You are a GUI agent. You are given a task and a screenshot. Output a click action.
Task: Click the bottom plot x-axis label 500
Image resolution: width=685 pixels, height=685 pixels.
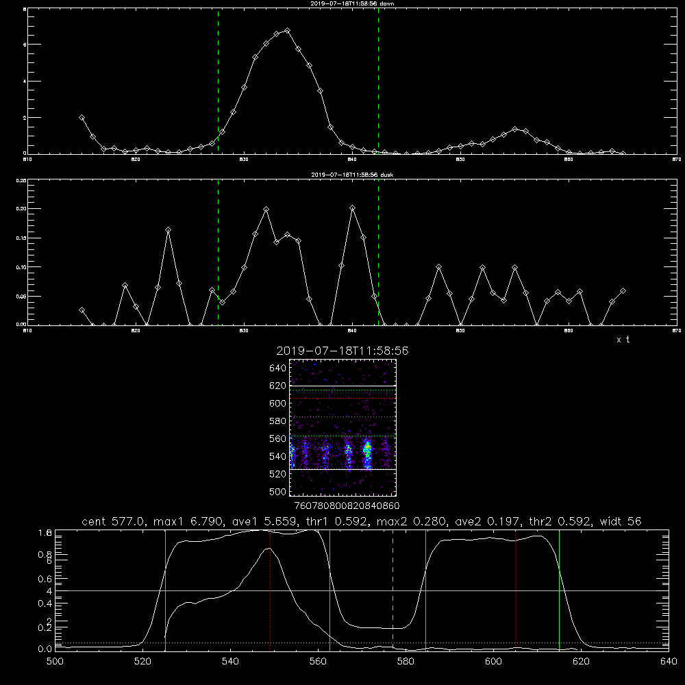55,662
